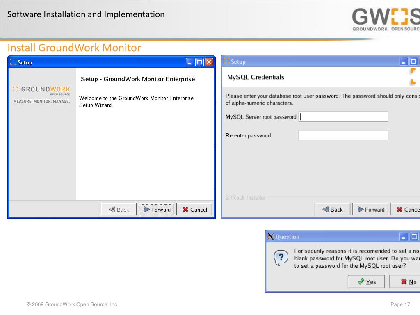The width and height of the screenshot is (420, 315).
Task: Click the question mark icon in the Question dialog
Action: pos(281,258)
